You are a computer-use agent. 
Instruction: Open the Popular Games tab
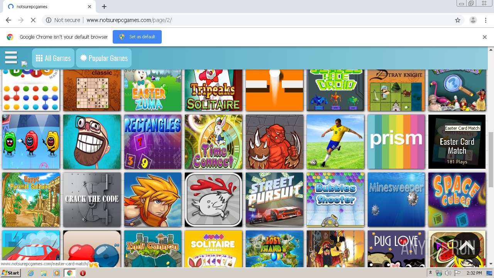pyautogui.click(x=104, y=58)
